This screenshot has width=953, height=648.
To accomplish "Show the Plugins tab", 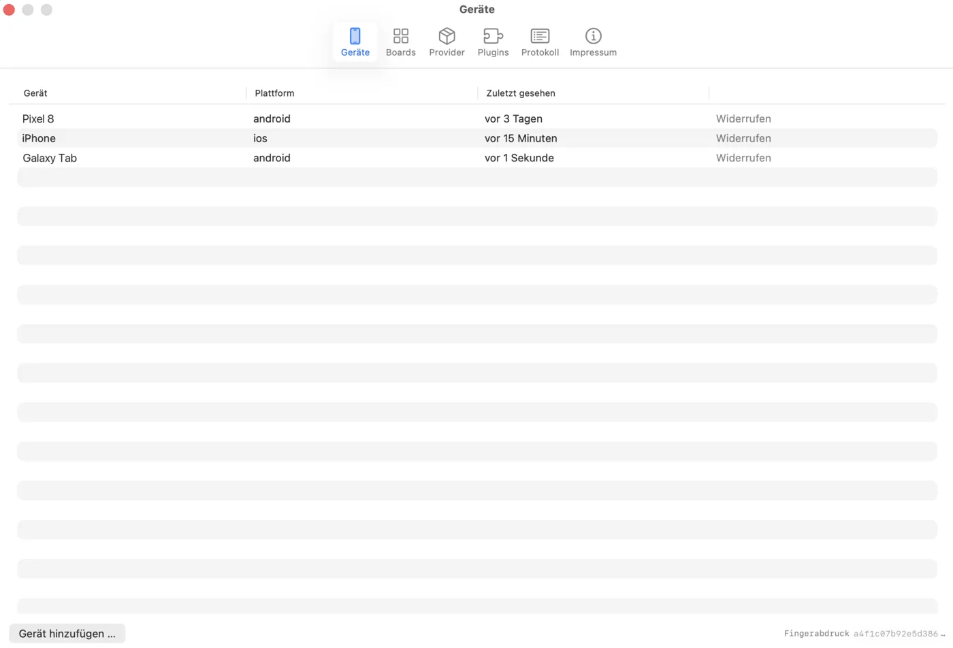I will pyautogui.click(x=493, y=42).
